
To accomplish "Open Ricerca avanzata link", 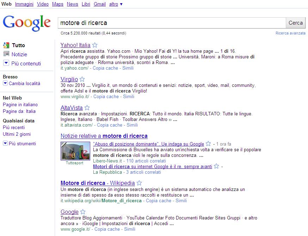I will (290, 33).
